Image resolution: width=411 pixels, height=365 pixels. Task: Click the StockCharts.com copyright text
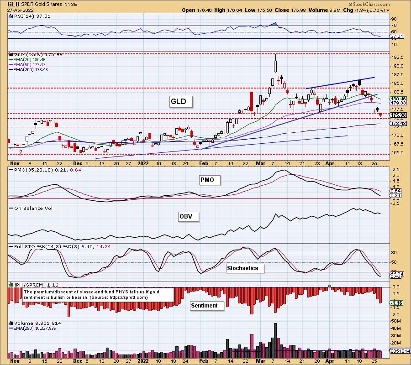pos(369,4)
